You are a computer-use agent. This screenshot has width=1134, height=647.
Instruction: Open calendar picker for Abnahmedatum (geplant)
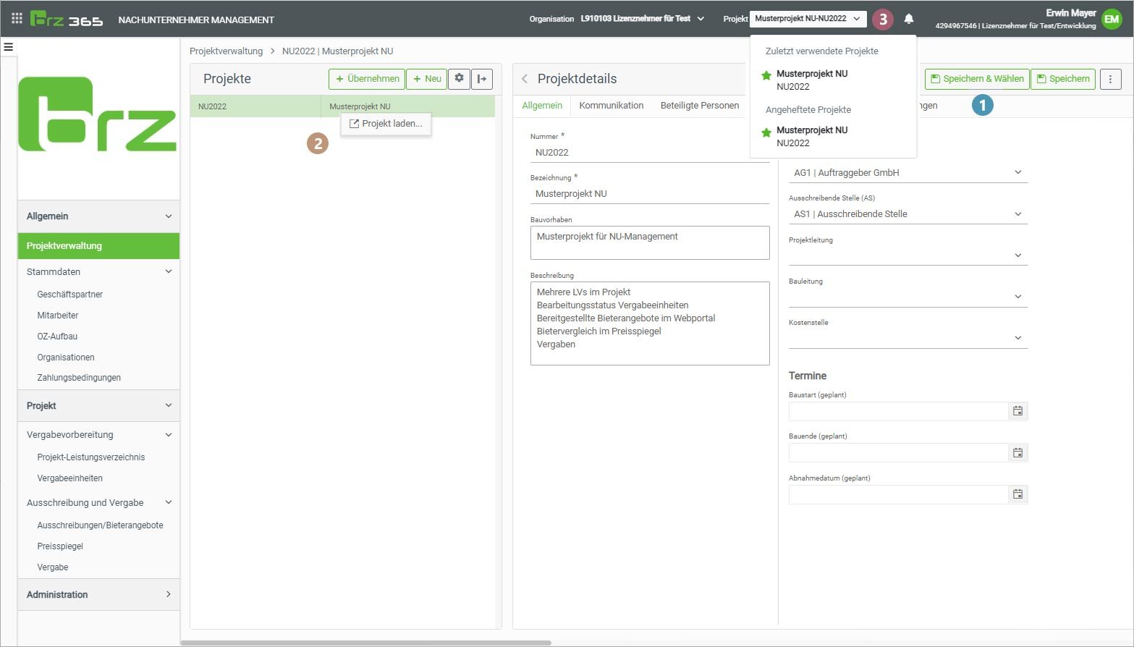click(1017, 494)
